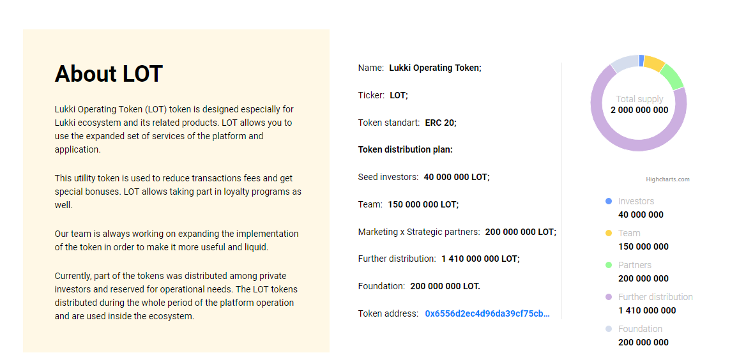Select the yellow Team donut slice
This screenshot has width=746, height=362.
(655, 63)
